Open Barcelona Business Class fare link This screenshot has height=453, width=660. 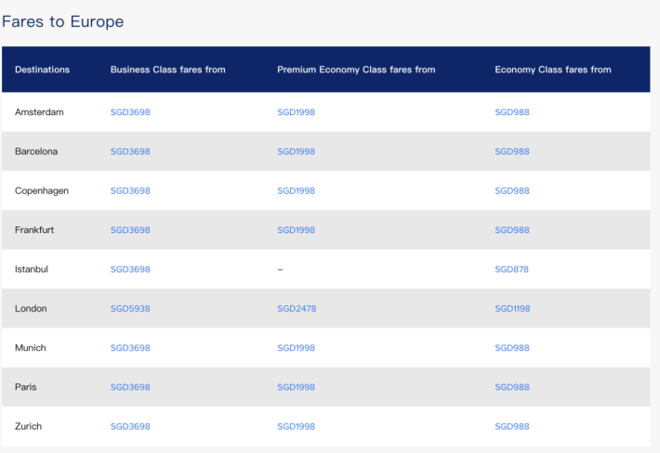(130, 151)
